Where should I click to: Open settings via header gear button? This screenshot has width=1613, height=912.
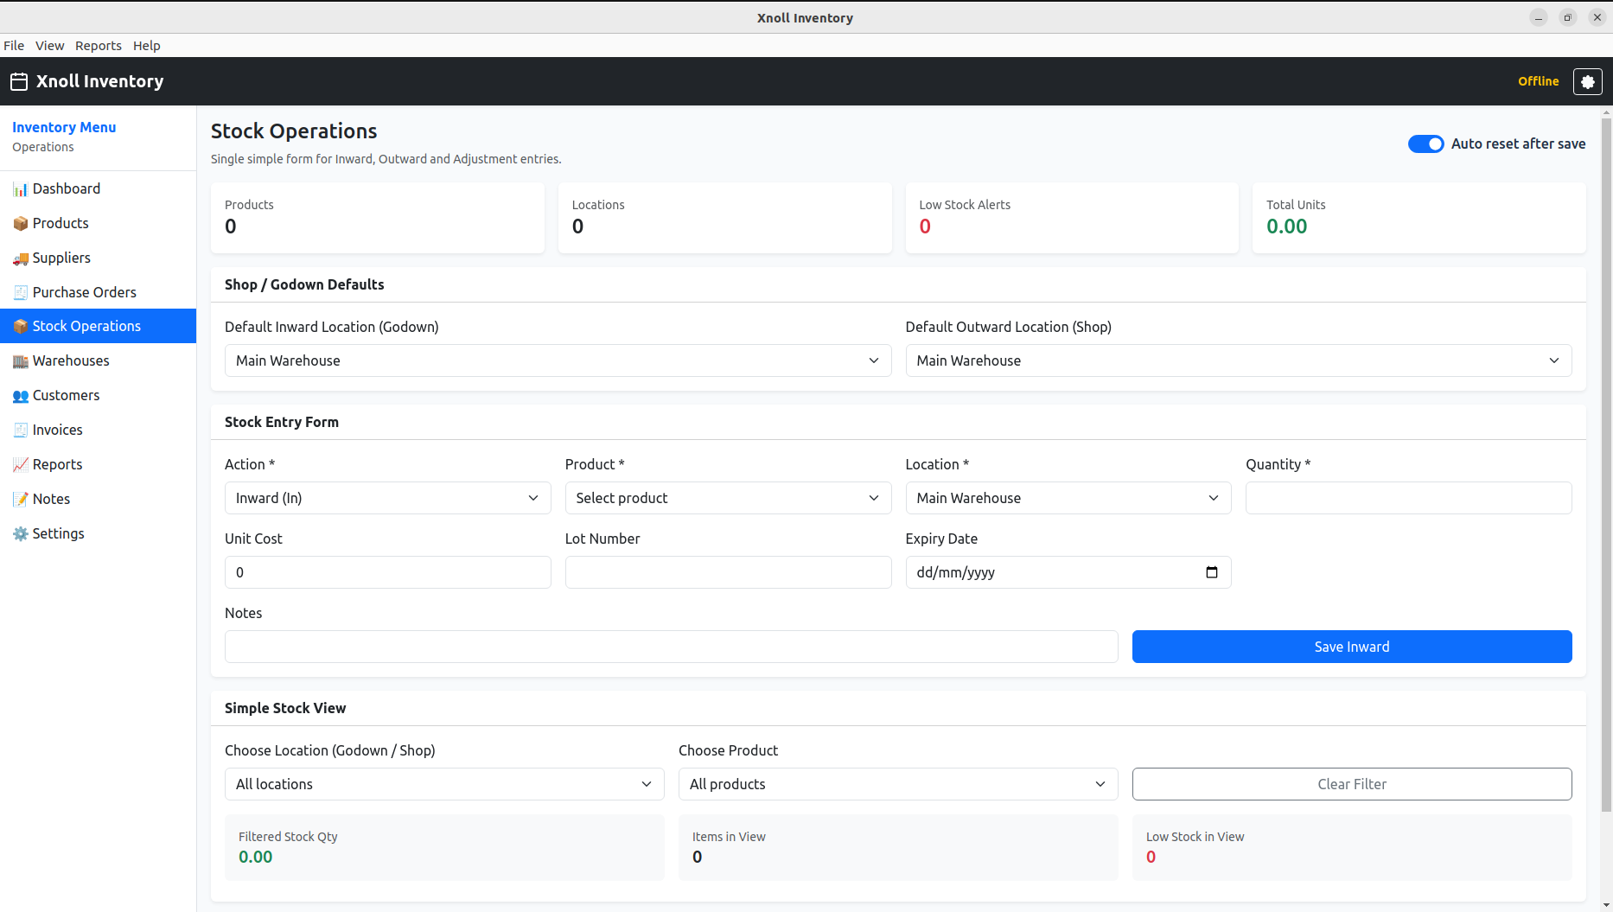[x=1587, y=81]
